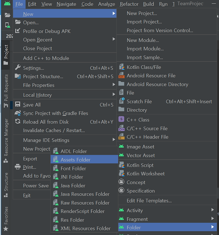Open the Refactor menu
Image resolution: width=219 pixels, height=235 pixels.
[129, 4]
